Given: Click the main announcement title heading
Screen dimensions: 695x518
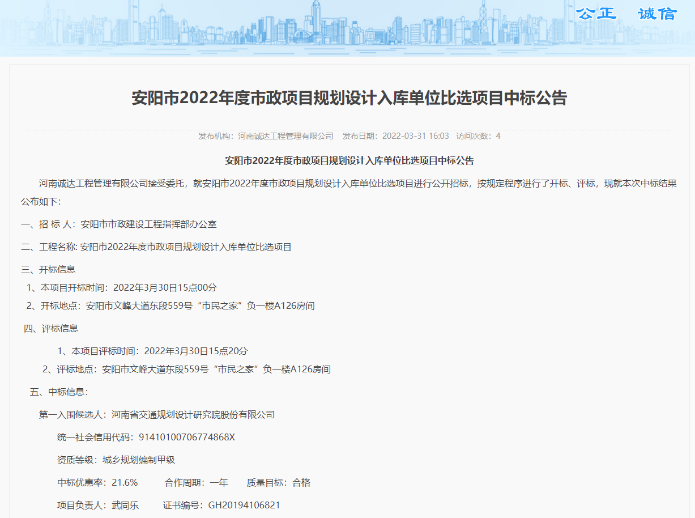Looking at the screenshot, I should 347,98.
